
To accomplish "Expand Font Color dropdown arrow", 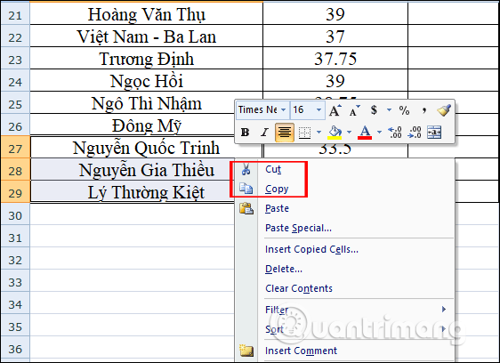I will pyautogui.click(x=379, y=132).
